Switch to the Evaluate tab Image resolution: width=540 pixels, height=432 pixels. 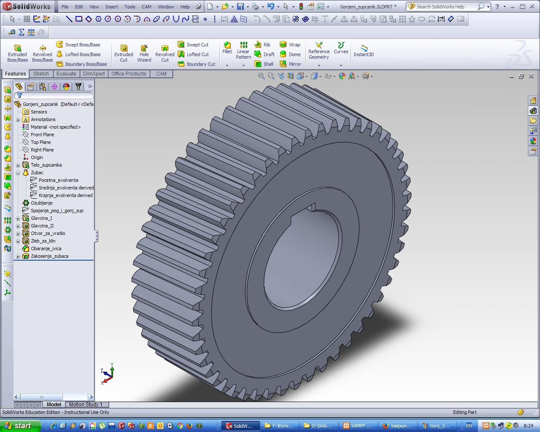(66, 74)
